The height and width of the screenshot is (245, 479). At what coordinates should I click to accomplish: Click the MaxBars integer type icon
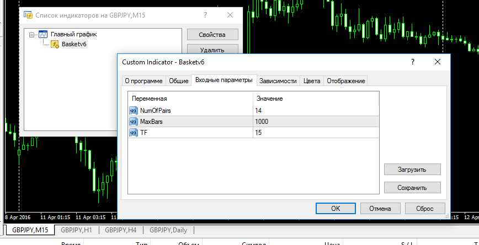click(134, 122)
